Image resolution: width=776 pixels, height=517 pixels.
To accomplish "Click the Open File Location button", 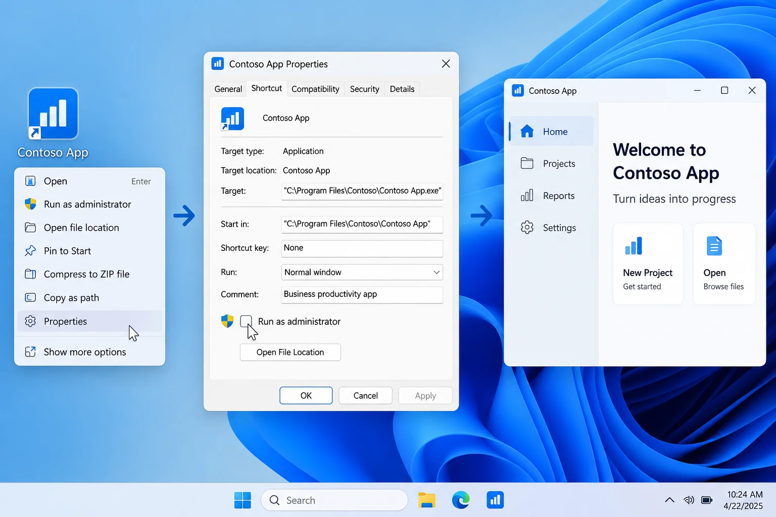I will pyautogui.click(x=290, y=352).
